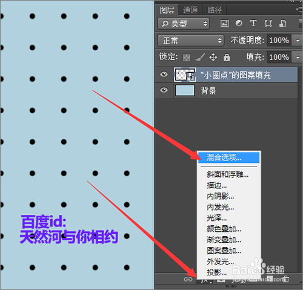Switch to the 路径 tab
The width and height of the screenshot is (303, 290).
pyautogui.click(x=215, y=10)
